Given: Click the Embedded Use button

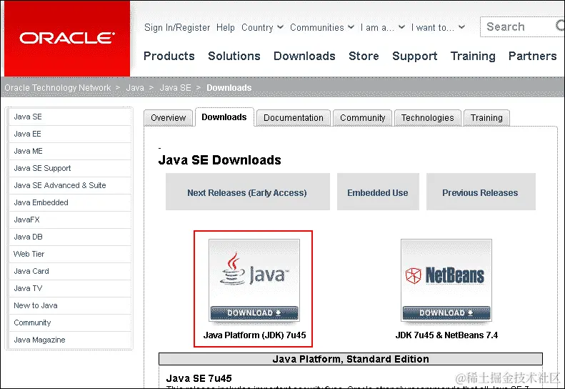Looking at the screenshot, I should point(378,192).
